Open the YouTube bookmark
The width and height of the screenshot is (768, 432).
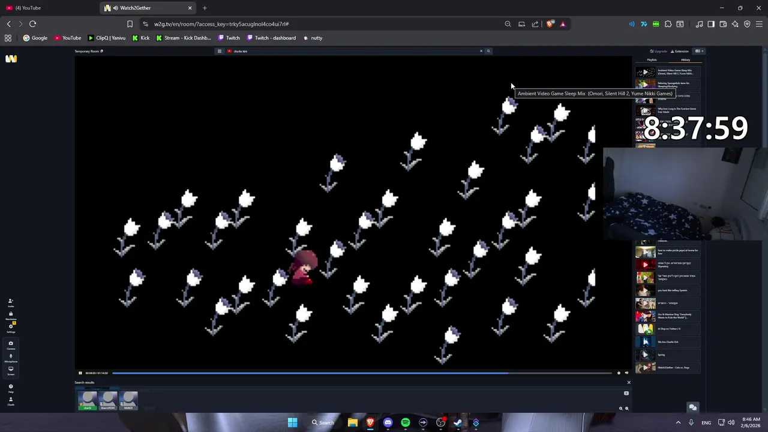[x=68, y=38]
